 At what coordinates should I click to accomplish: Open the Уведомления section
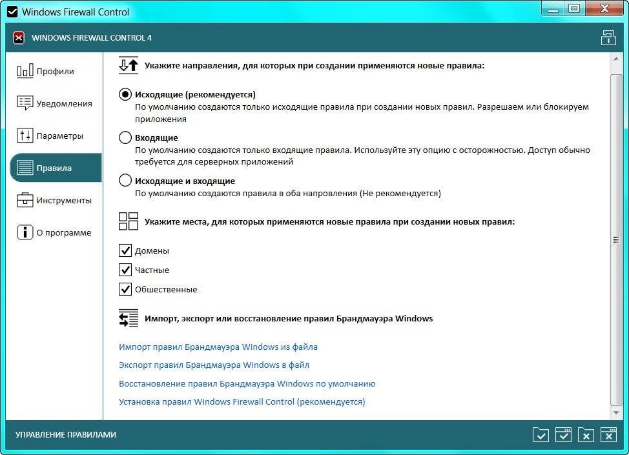click(x=56, y=103)
